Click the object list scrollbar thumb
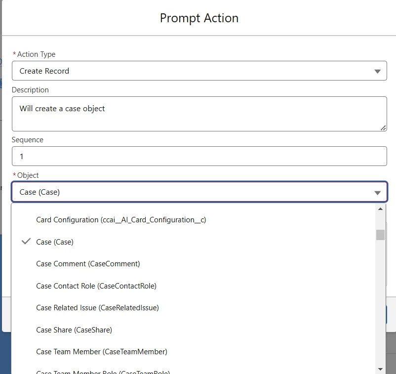Image resolution: width=396 pixels, height=374 pixels. (x=380, y=235)
